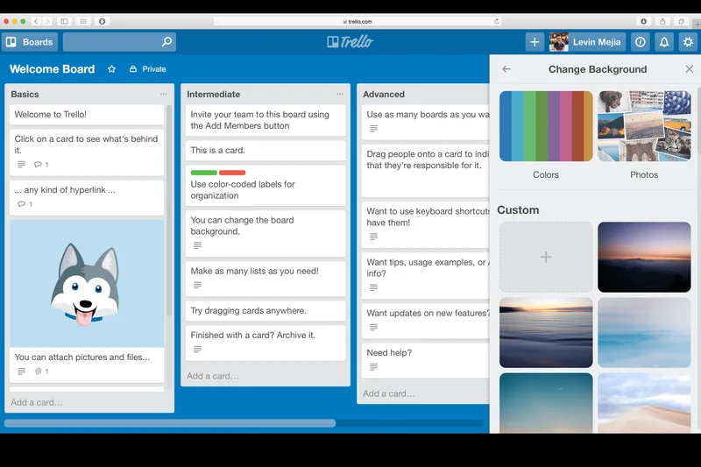Viewport: 701px width, 467px height.
Task: Open 'Invite your team to this board' card
Action: click(x=266, y=120)
